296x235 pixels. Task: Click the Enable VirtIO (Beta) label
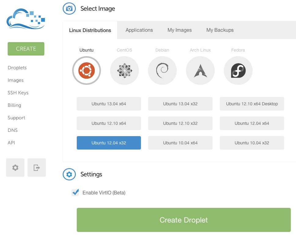point(104,193)
